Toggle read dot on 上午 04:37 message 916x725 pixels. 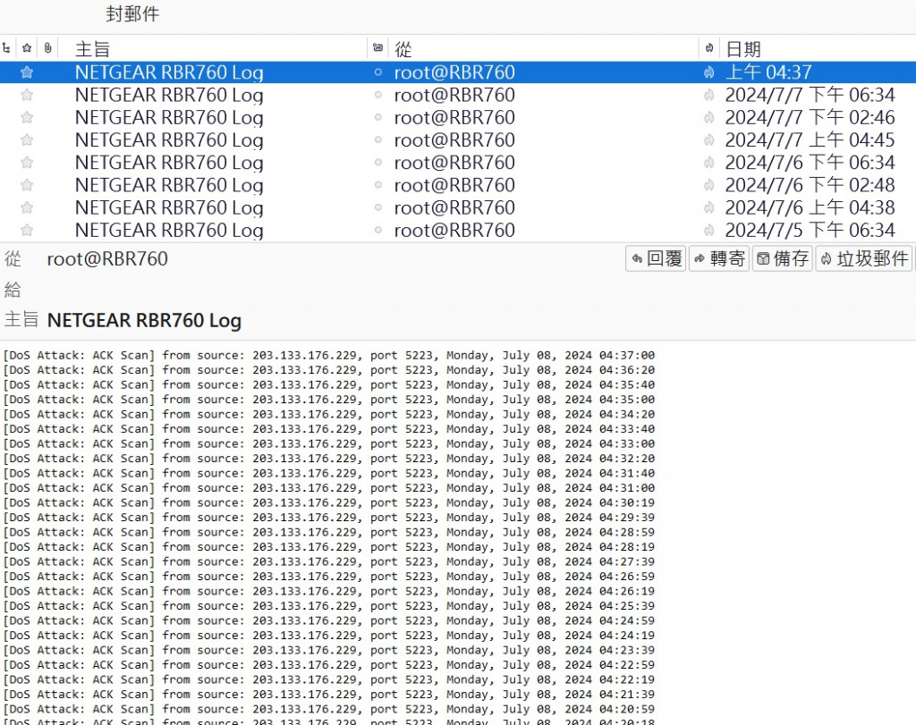pyautogui.click(x=378, y=72)
